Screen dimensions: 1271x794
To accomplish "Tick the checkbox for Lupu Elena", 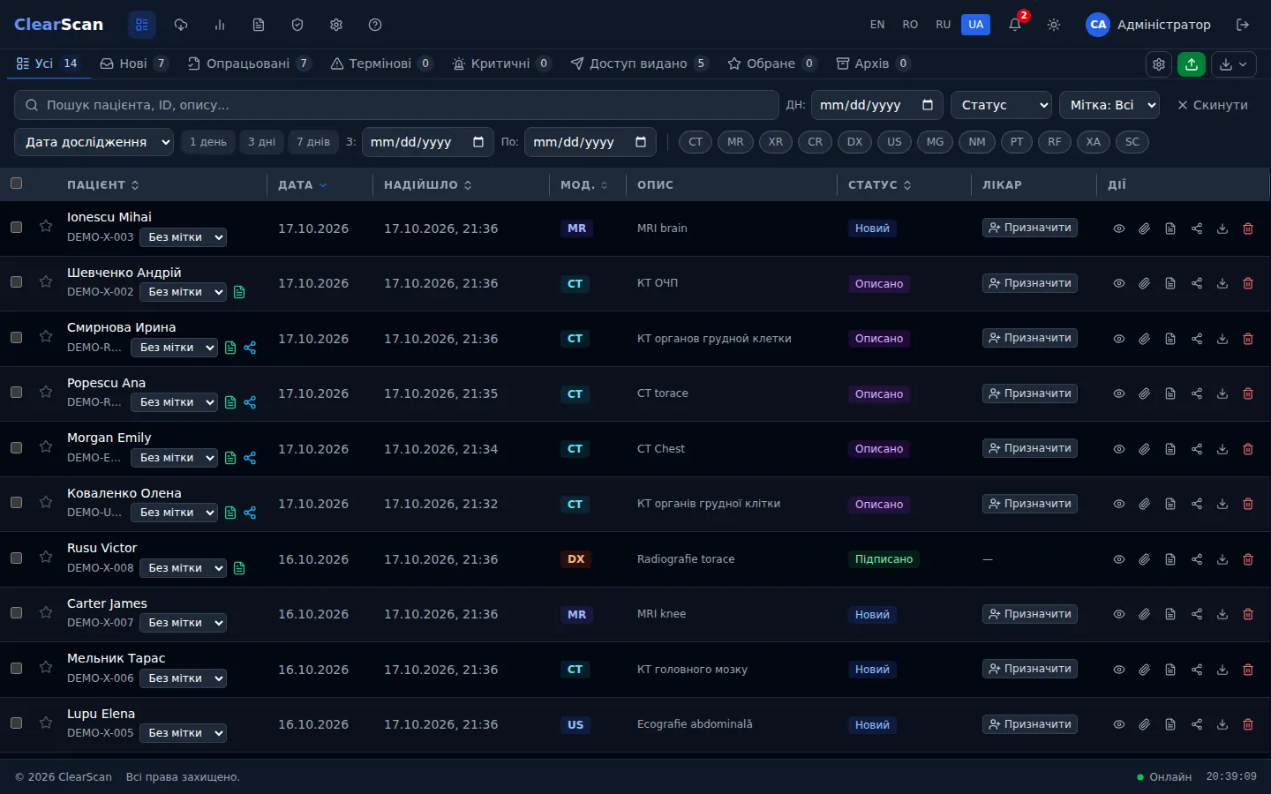I will coord(16,723).
